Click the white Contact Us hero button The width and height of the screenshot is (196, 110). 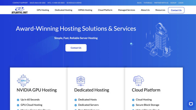(x=76, y=48)
